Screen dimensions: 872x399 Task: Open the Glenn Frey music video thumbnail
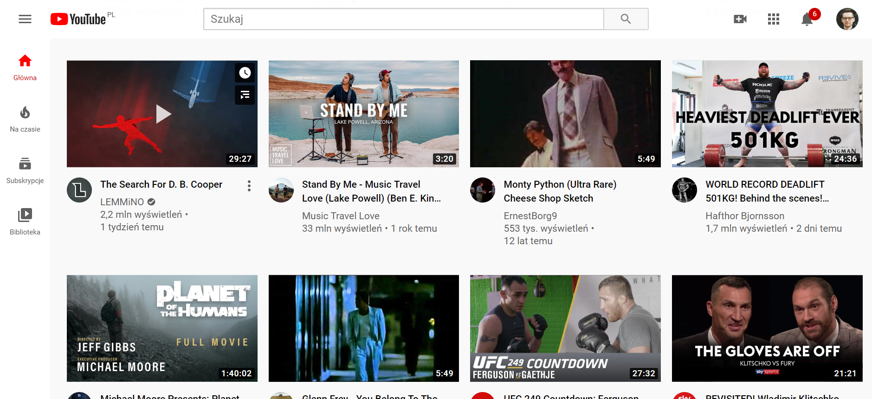pyautogui.click(x=364, y=329)
